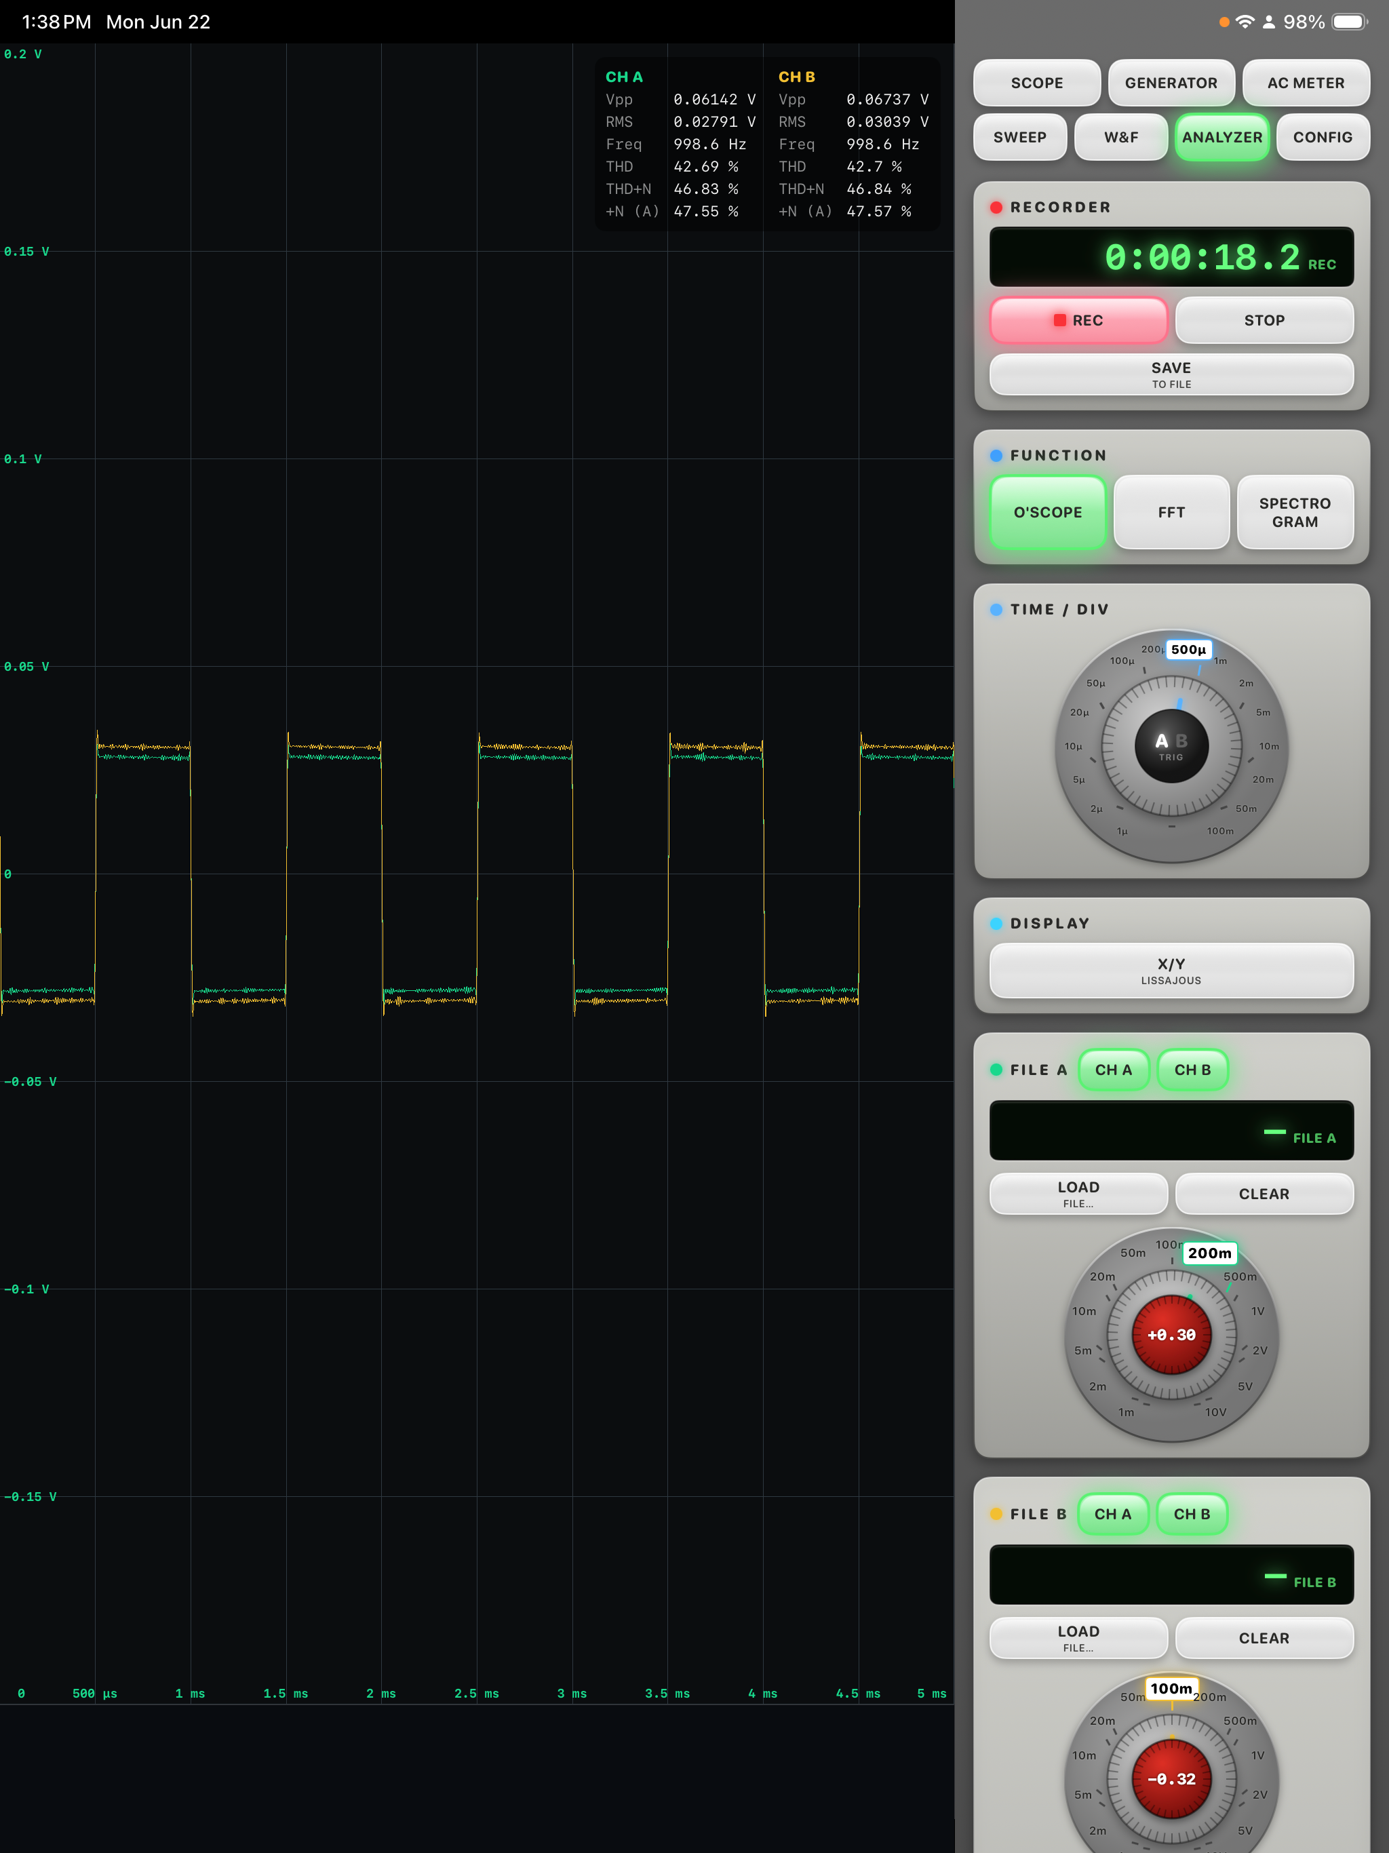
Task: Click the File A display readout
Action: tap(1171, 1130)
